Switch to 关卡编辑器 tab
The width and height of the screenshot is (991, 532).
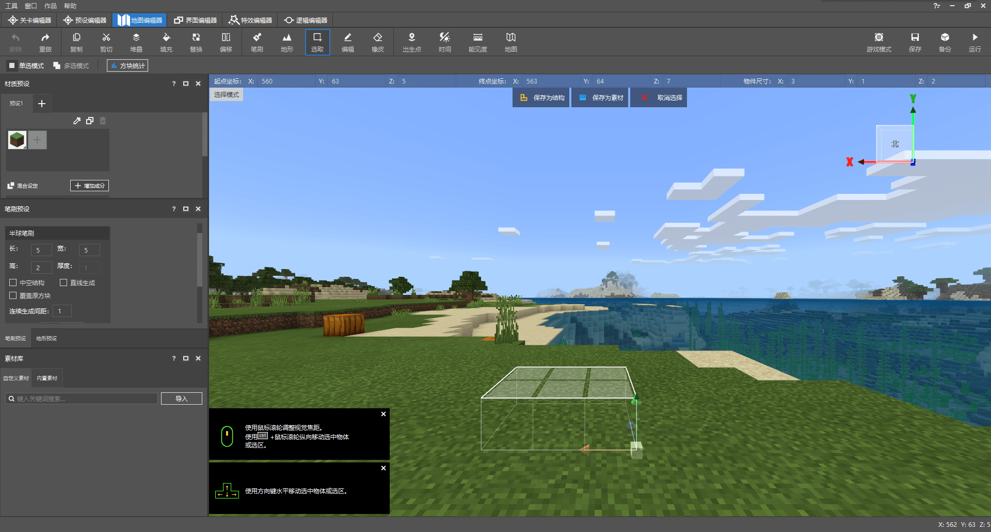[30, 20]
